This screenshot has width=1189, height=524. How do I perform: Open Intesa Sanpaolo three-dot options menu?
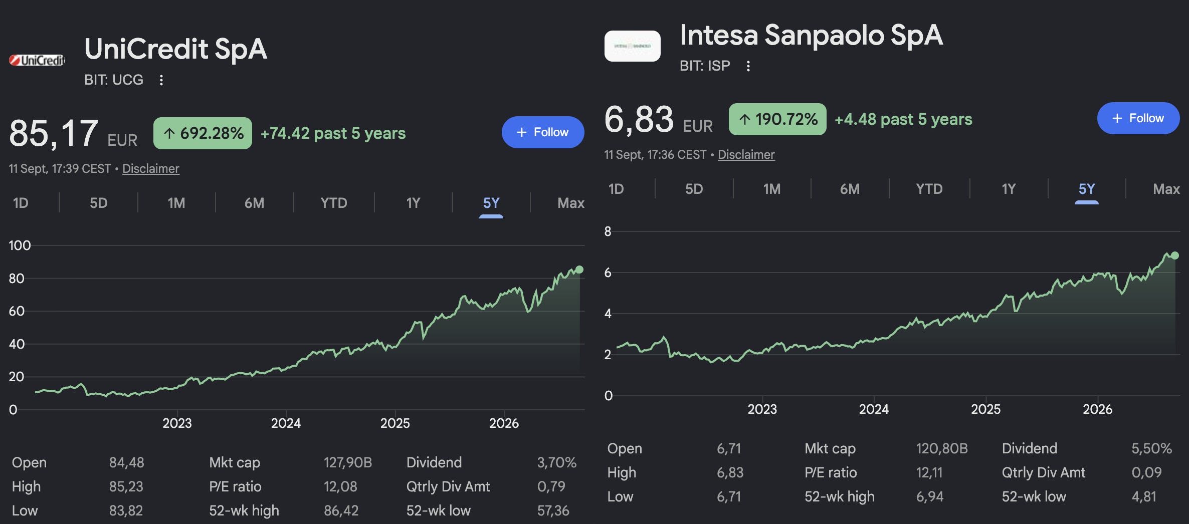point(748,66)
